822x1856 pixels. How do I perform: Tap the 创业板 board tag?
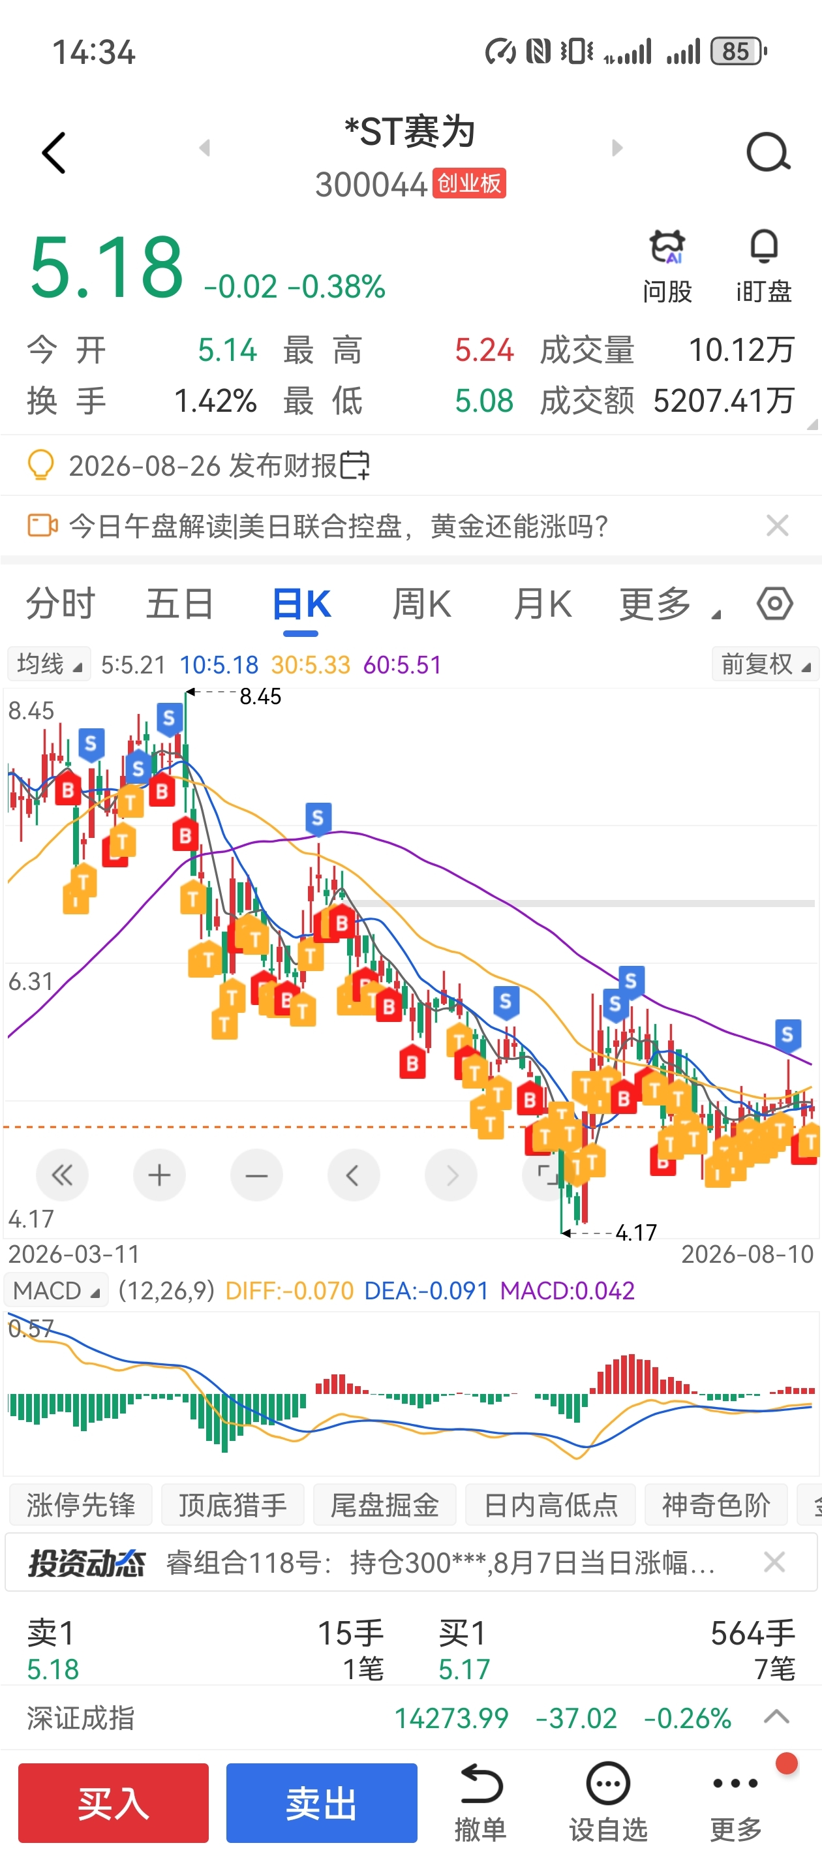click(x=469, y=183)
